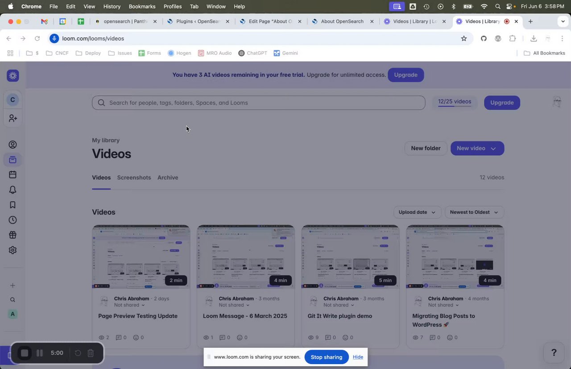The width and height of the screenshot is (571, 369).
Task: Open the Page Preview Testing Update title
Action: coord(138,316)
